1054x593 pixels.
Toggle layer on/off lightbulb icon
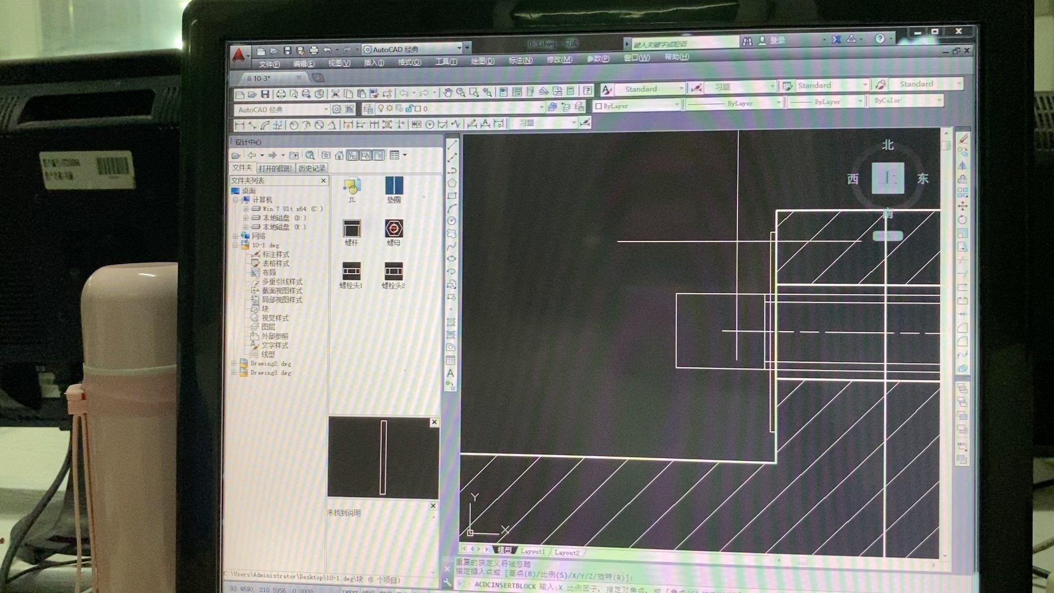[x=380, y=109]
